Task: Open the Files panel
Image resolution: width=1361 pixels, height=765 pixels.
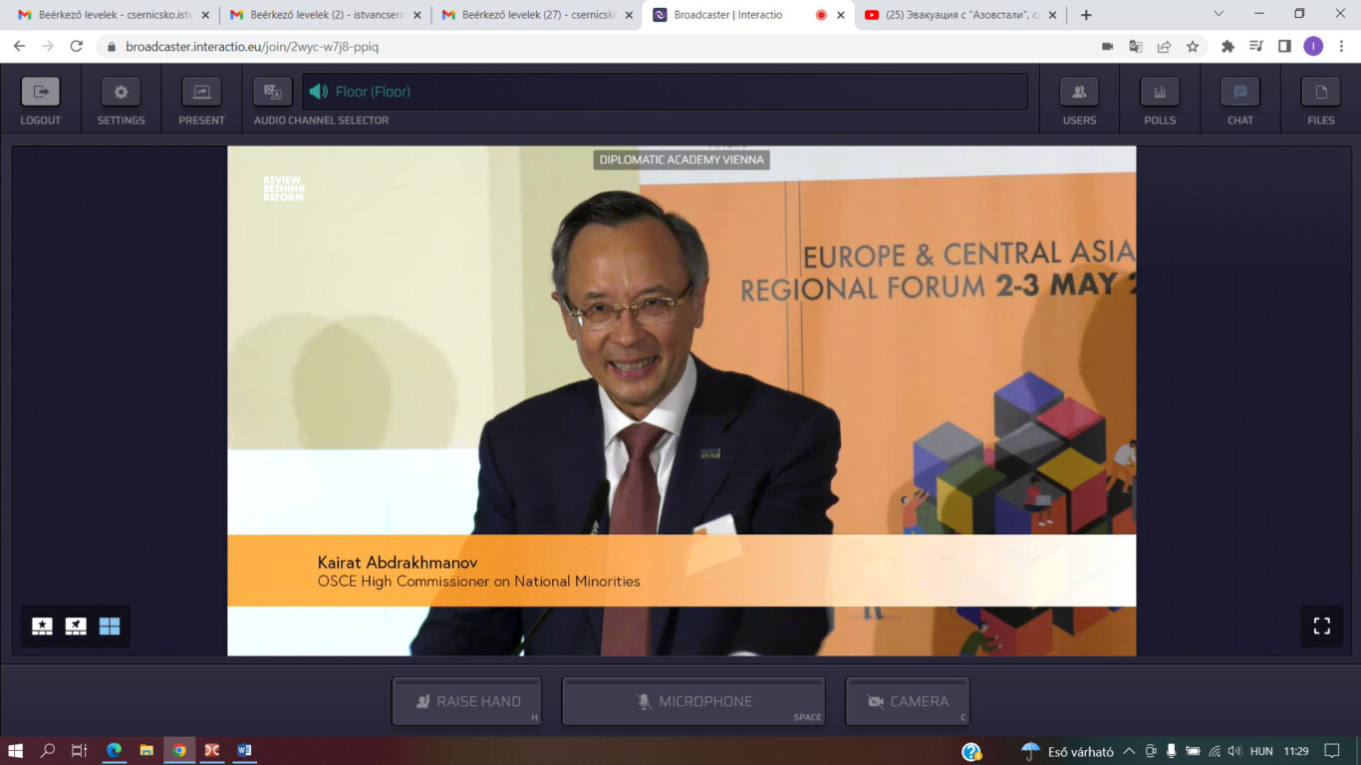Action: pyautogui.click(x=1320, y=92)
